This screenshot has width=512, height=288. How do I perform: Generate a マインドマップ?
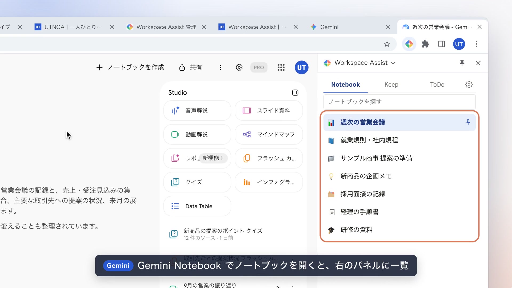(x=269, y=134)
